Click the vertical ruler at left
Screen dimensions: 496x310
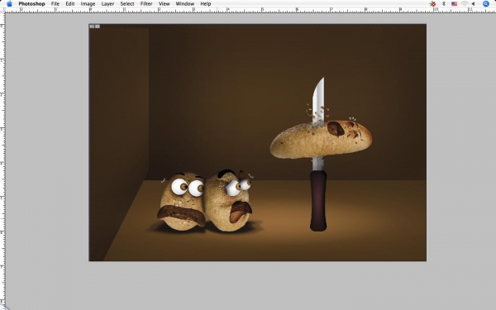pos(2,161)
